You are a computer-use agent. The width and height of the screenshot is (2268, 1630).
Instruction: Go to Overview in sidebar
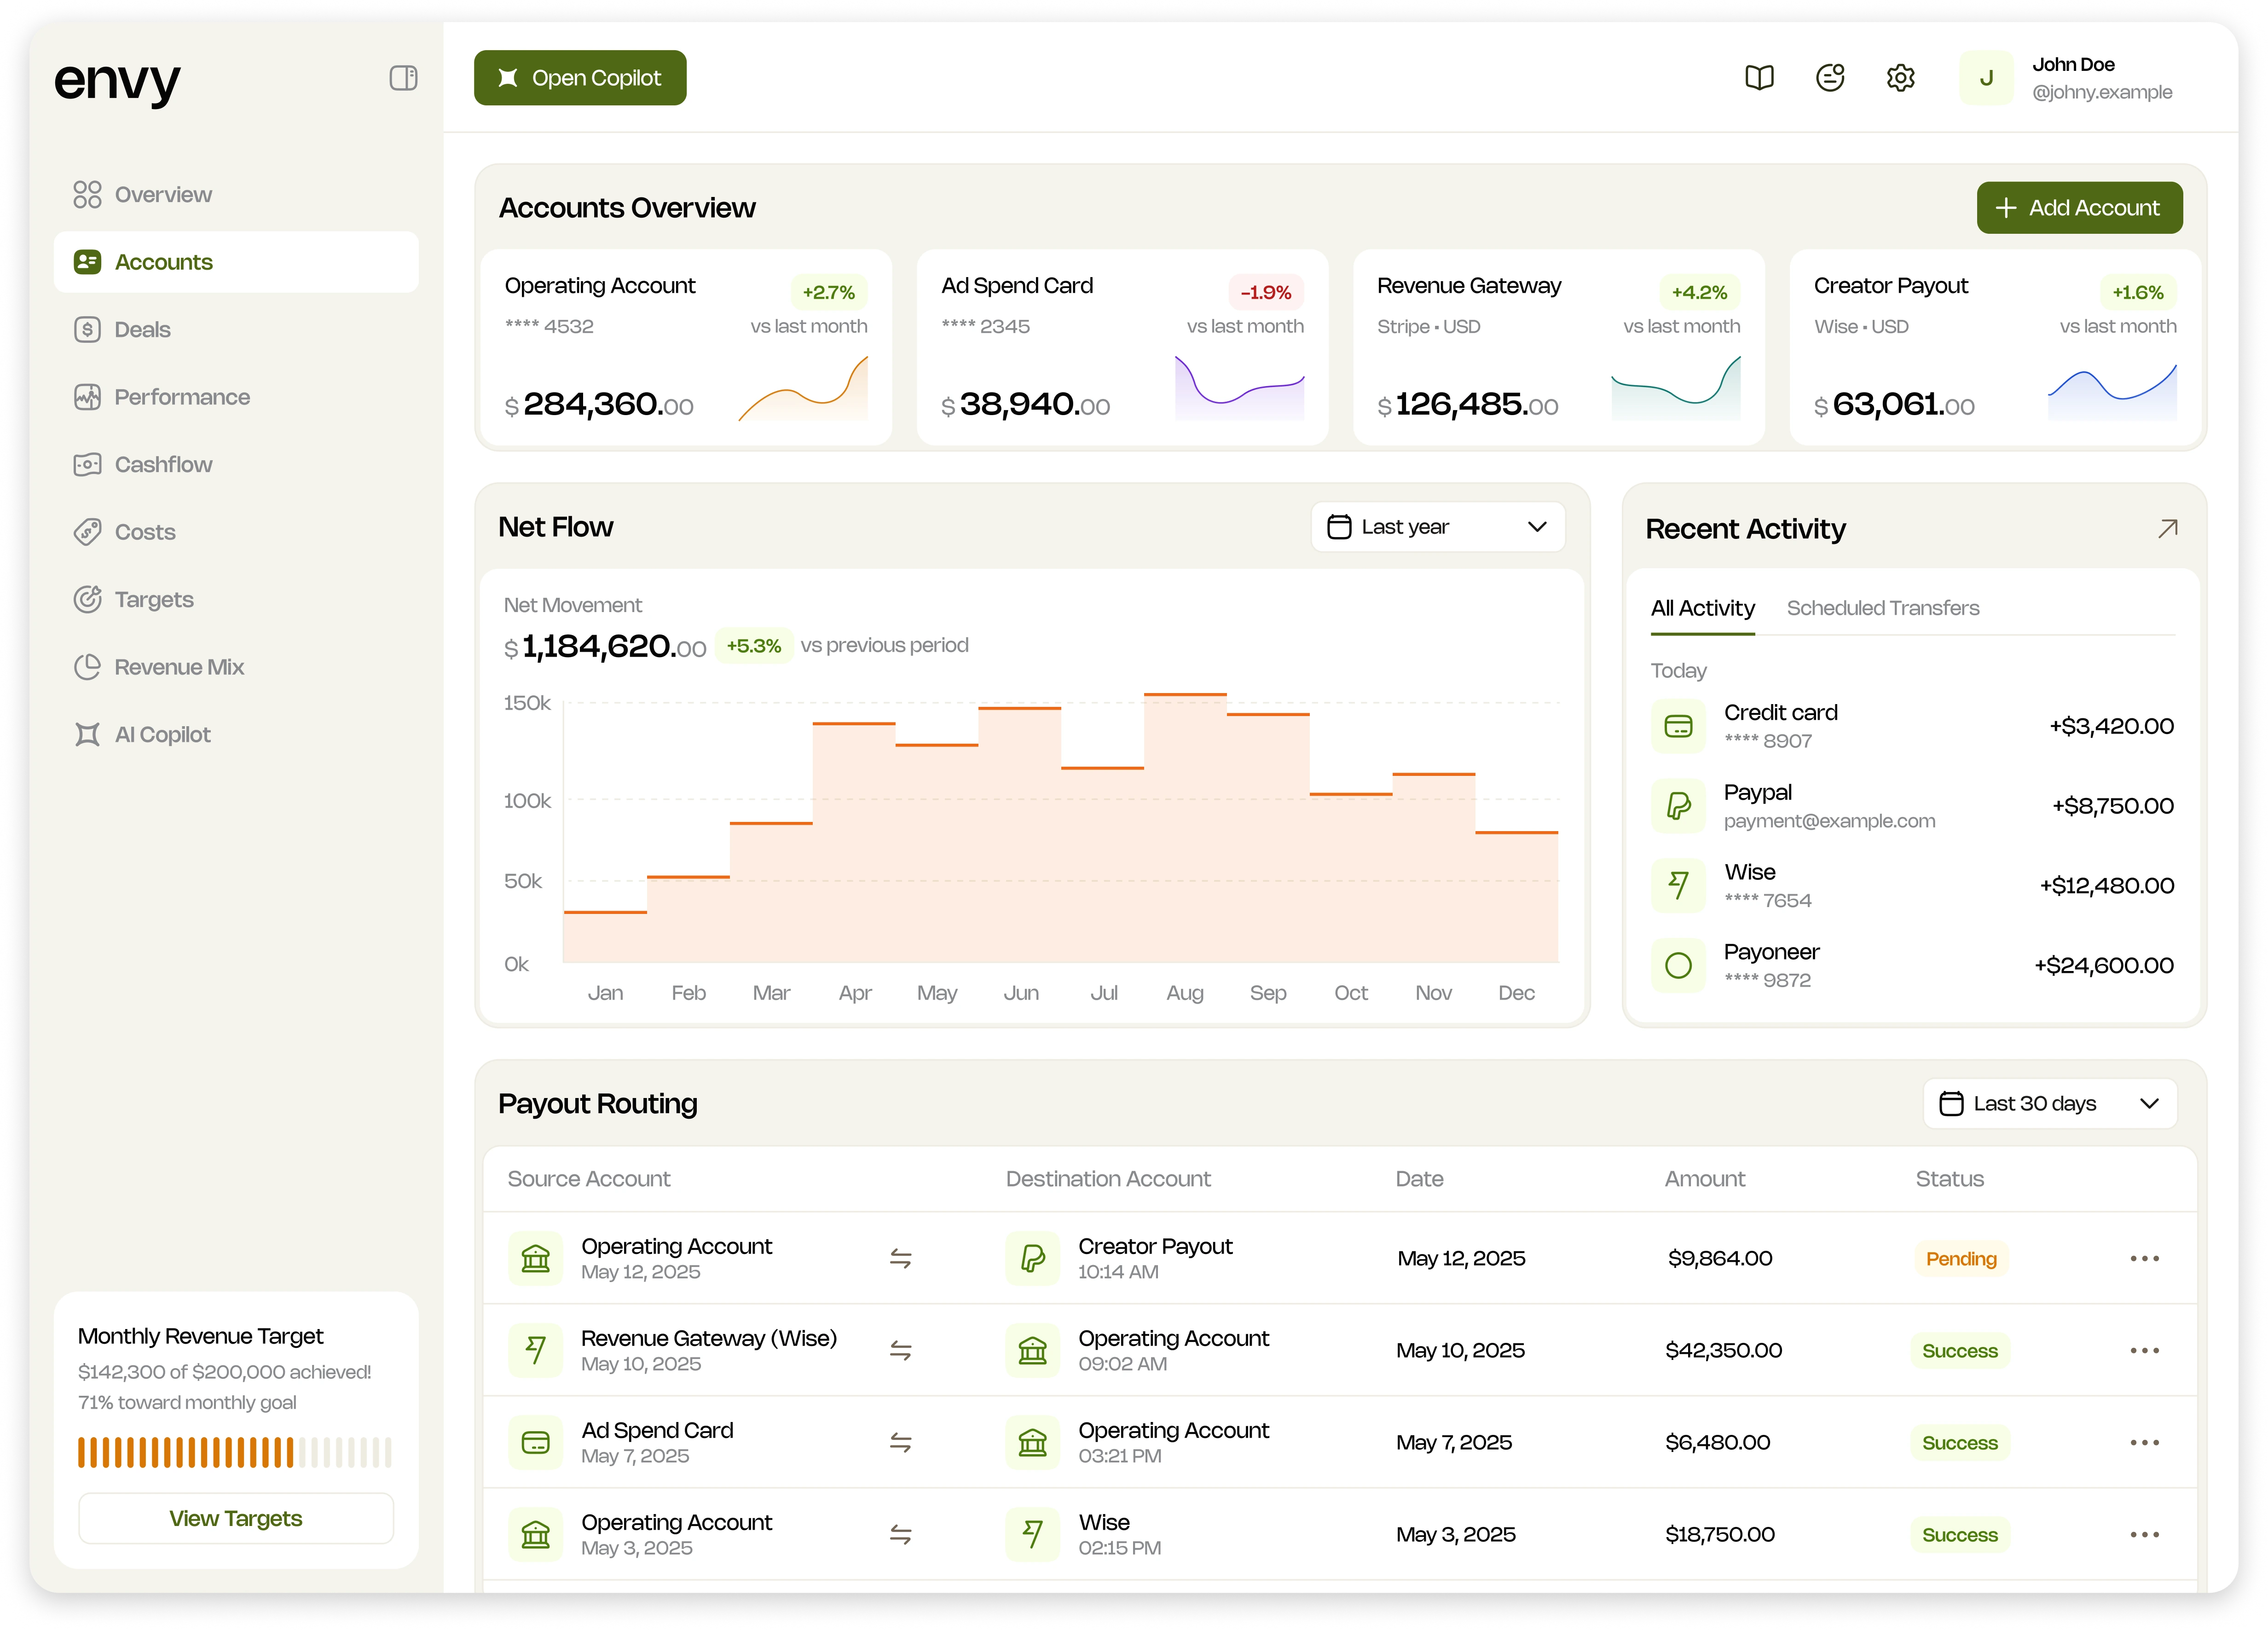pyautogui.click(x=236, y=194)
